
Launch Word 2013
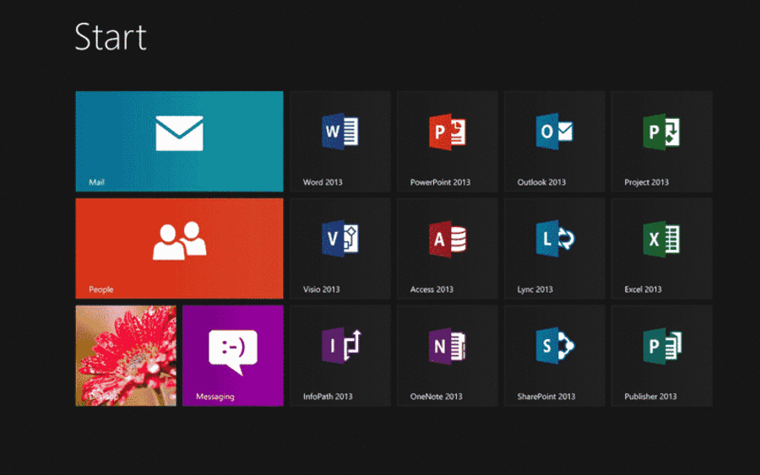point(340,142)
